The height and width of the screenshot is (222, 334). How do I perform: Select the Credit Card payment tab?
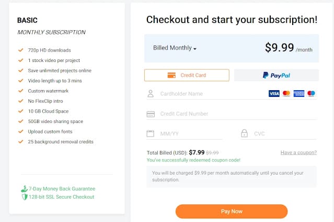(187, 75)
